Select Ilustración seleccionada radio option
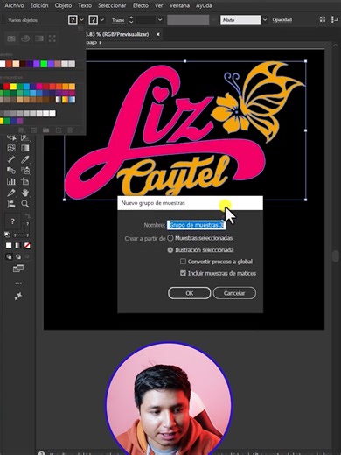 tap(170, 250)
